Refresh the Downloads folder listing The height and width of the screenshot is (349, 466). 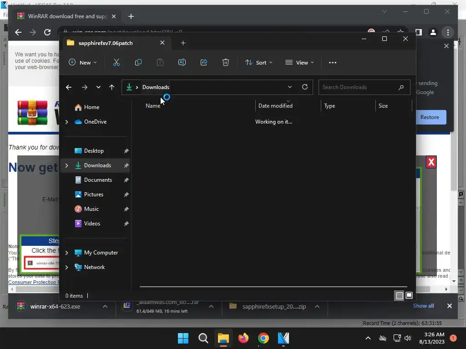click(304, 87)
